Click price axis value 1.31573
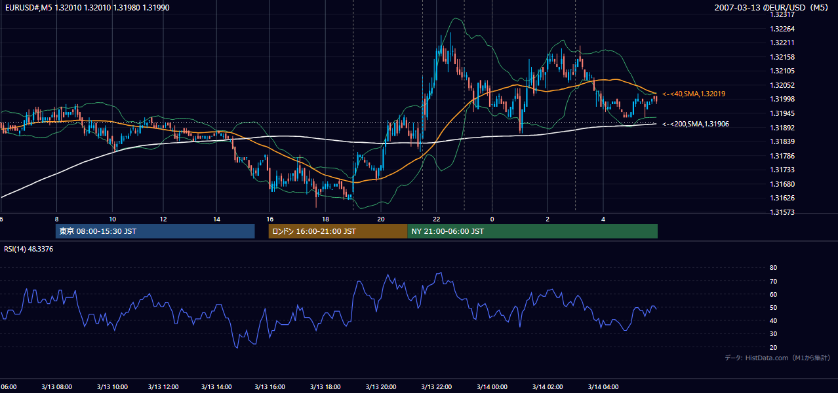This screenshot has height=393, width=838. tap(784, 212)
